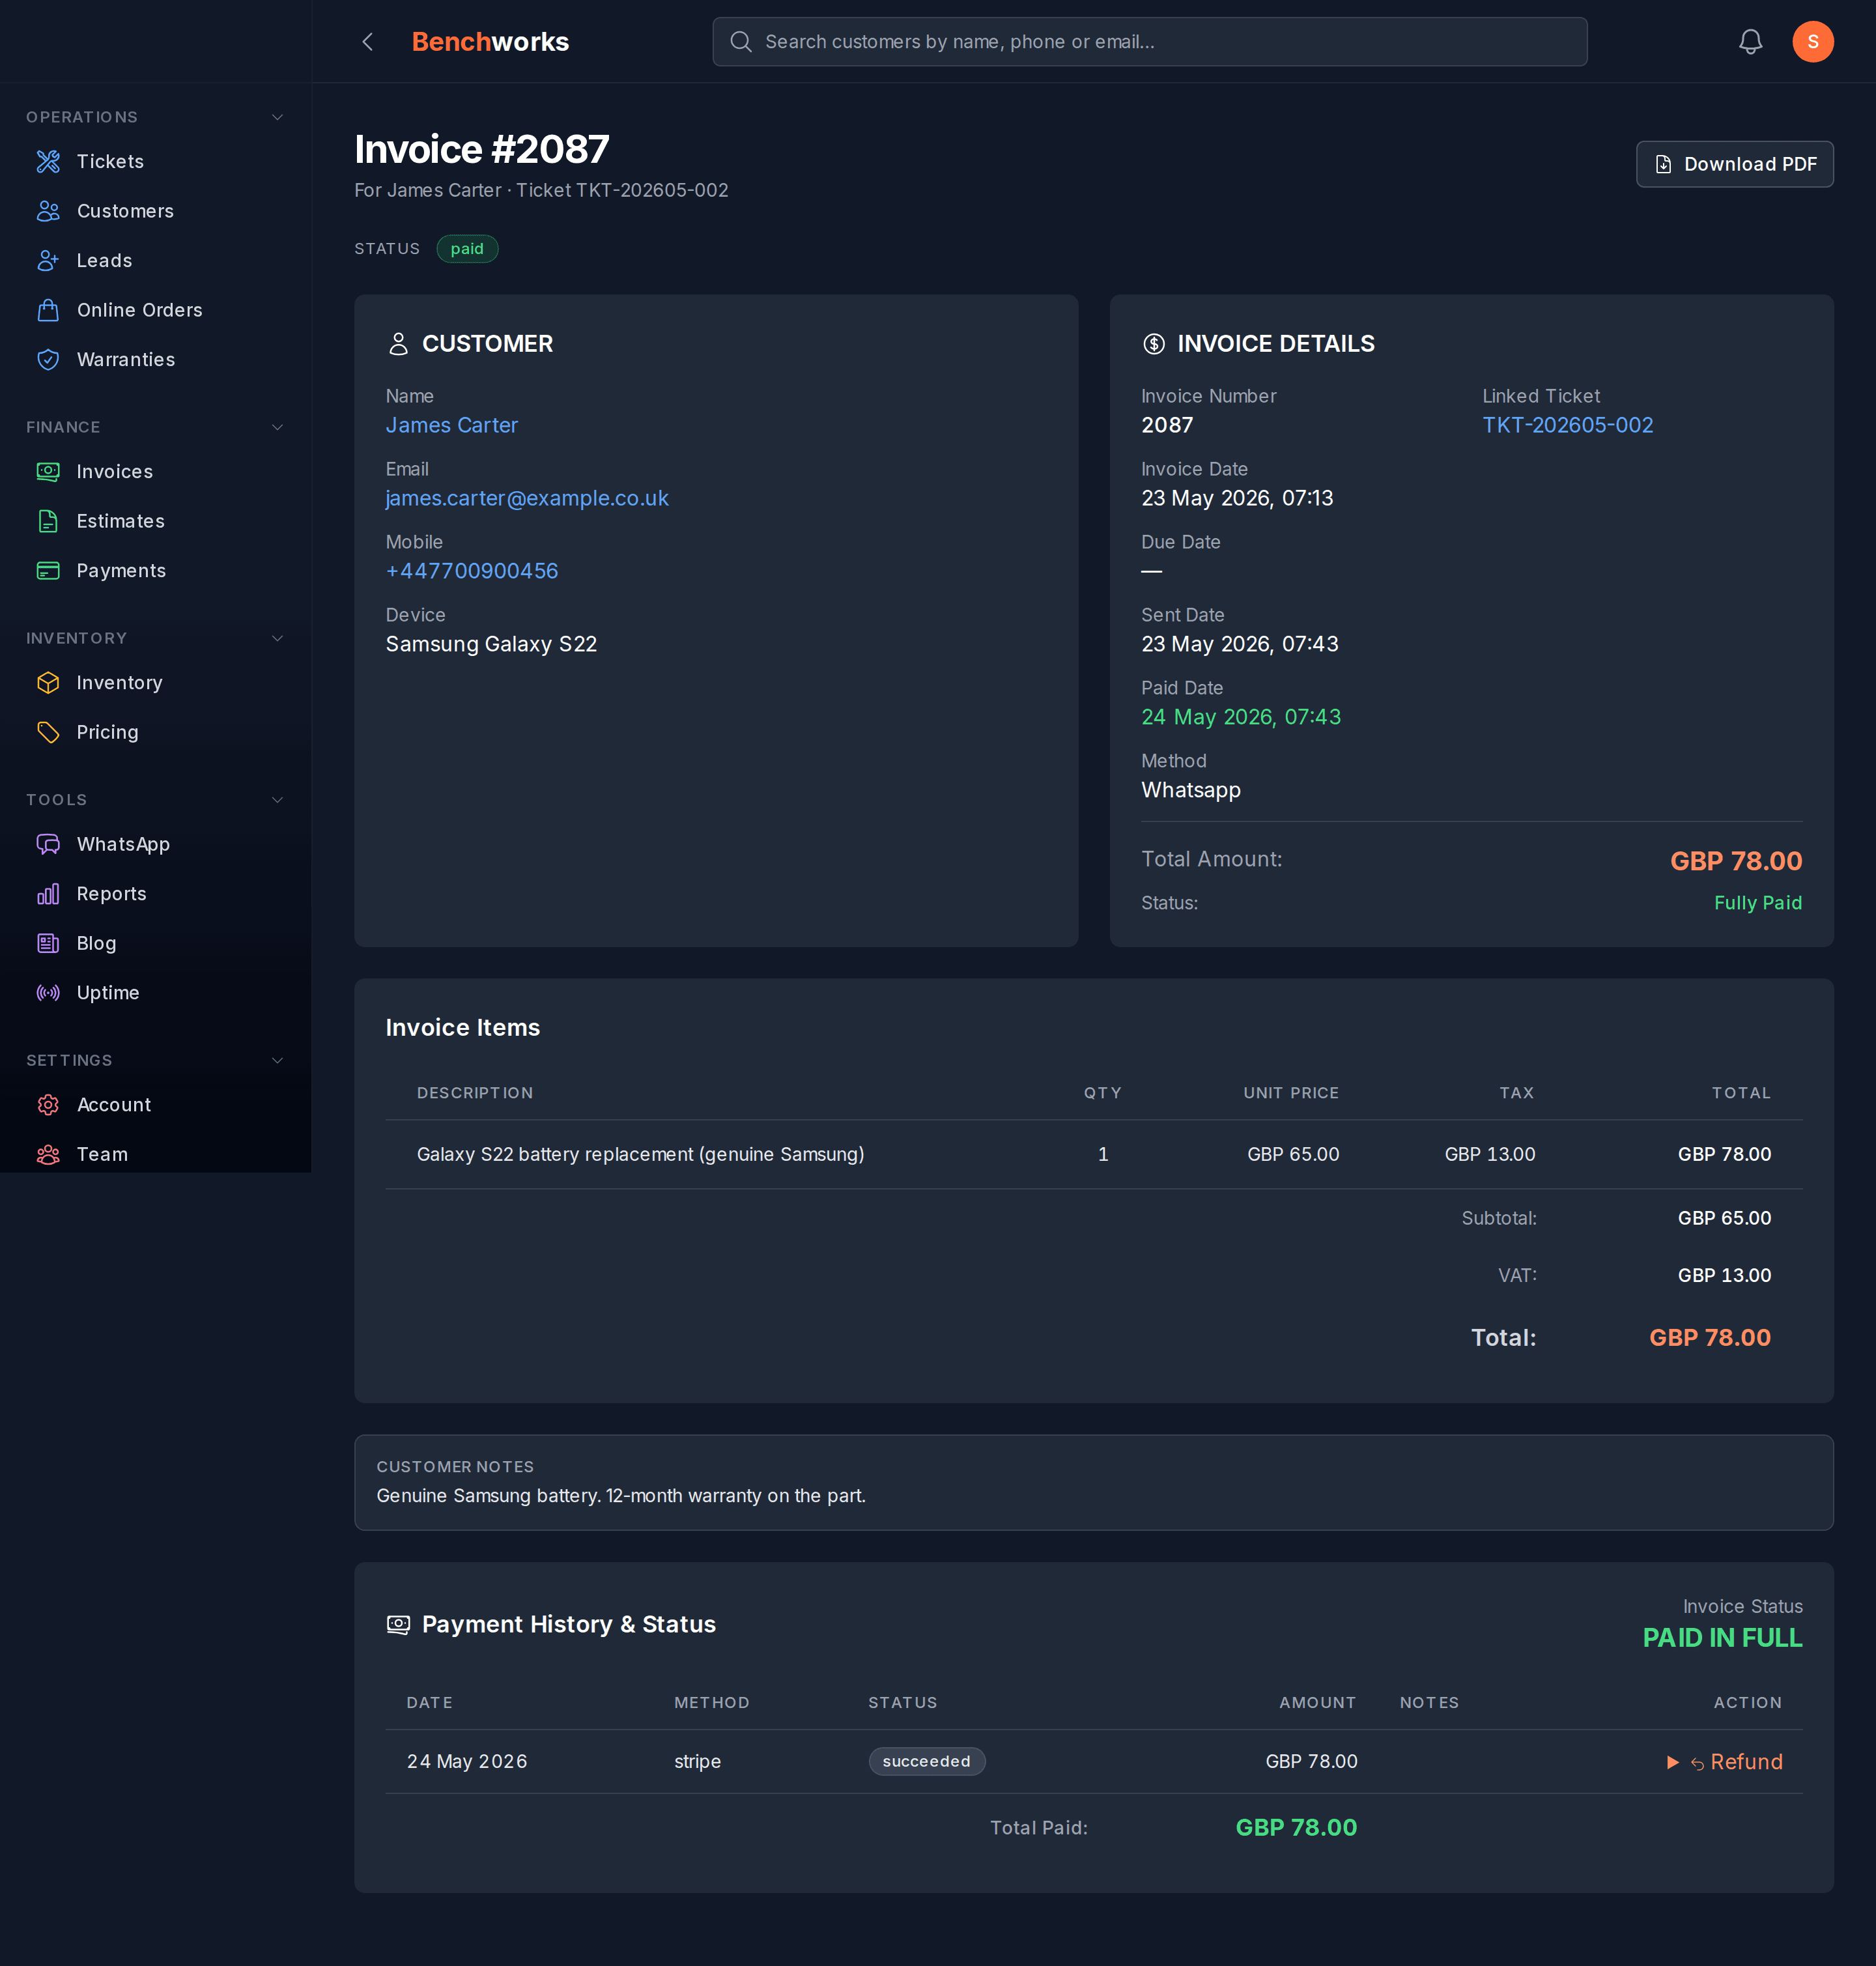The height and width of the screenshot is (1966, 1876).
Task: Download the invoice PDF
Action: (x=1734, y=164)
